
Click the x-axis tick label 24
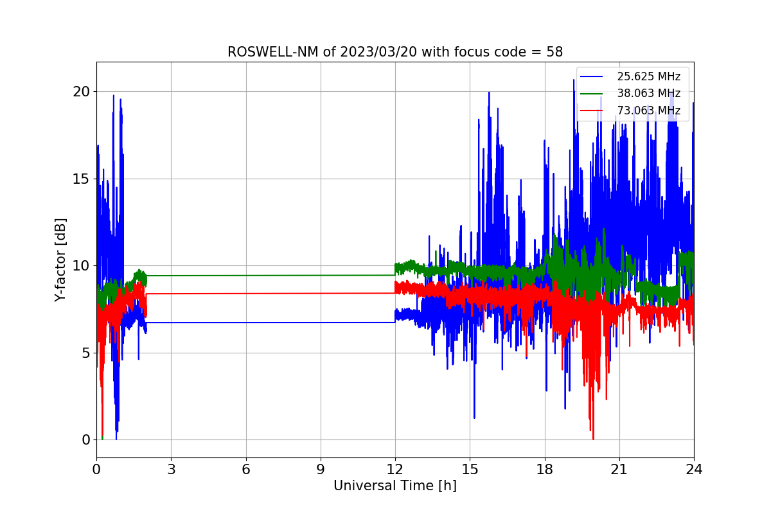coord(694,470)
